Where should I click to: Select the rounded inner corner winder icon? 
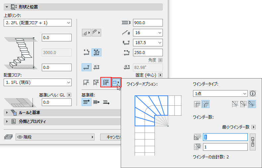tap(206, 104)
